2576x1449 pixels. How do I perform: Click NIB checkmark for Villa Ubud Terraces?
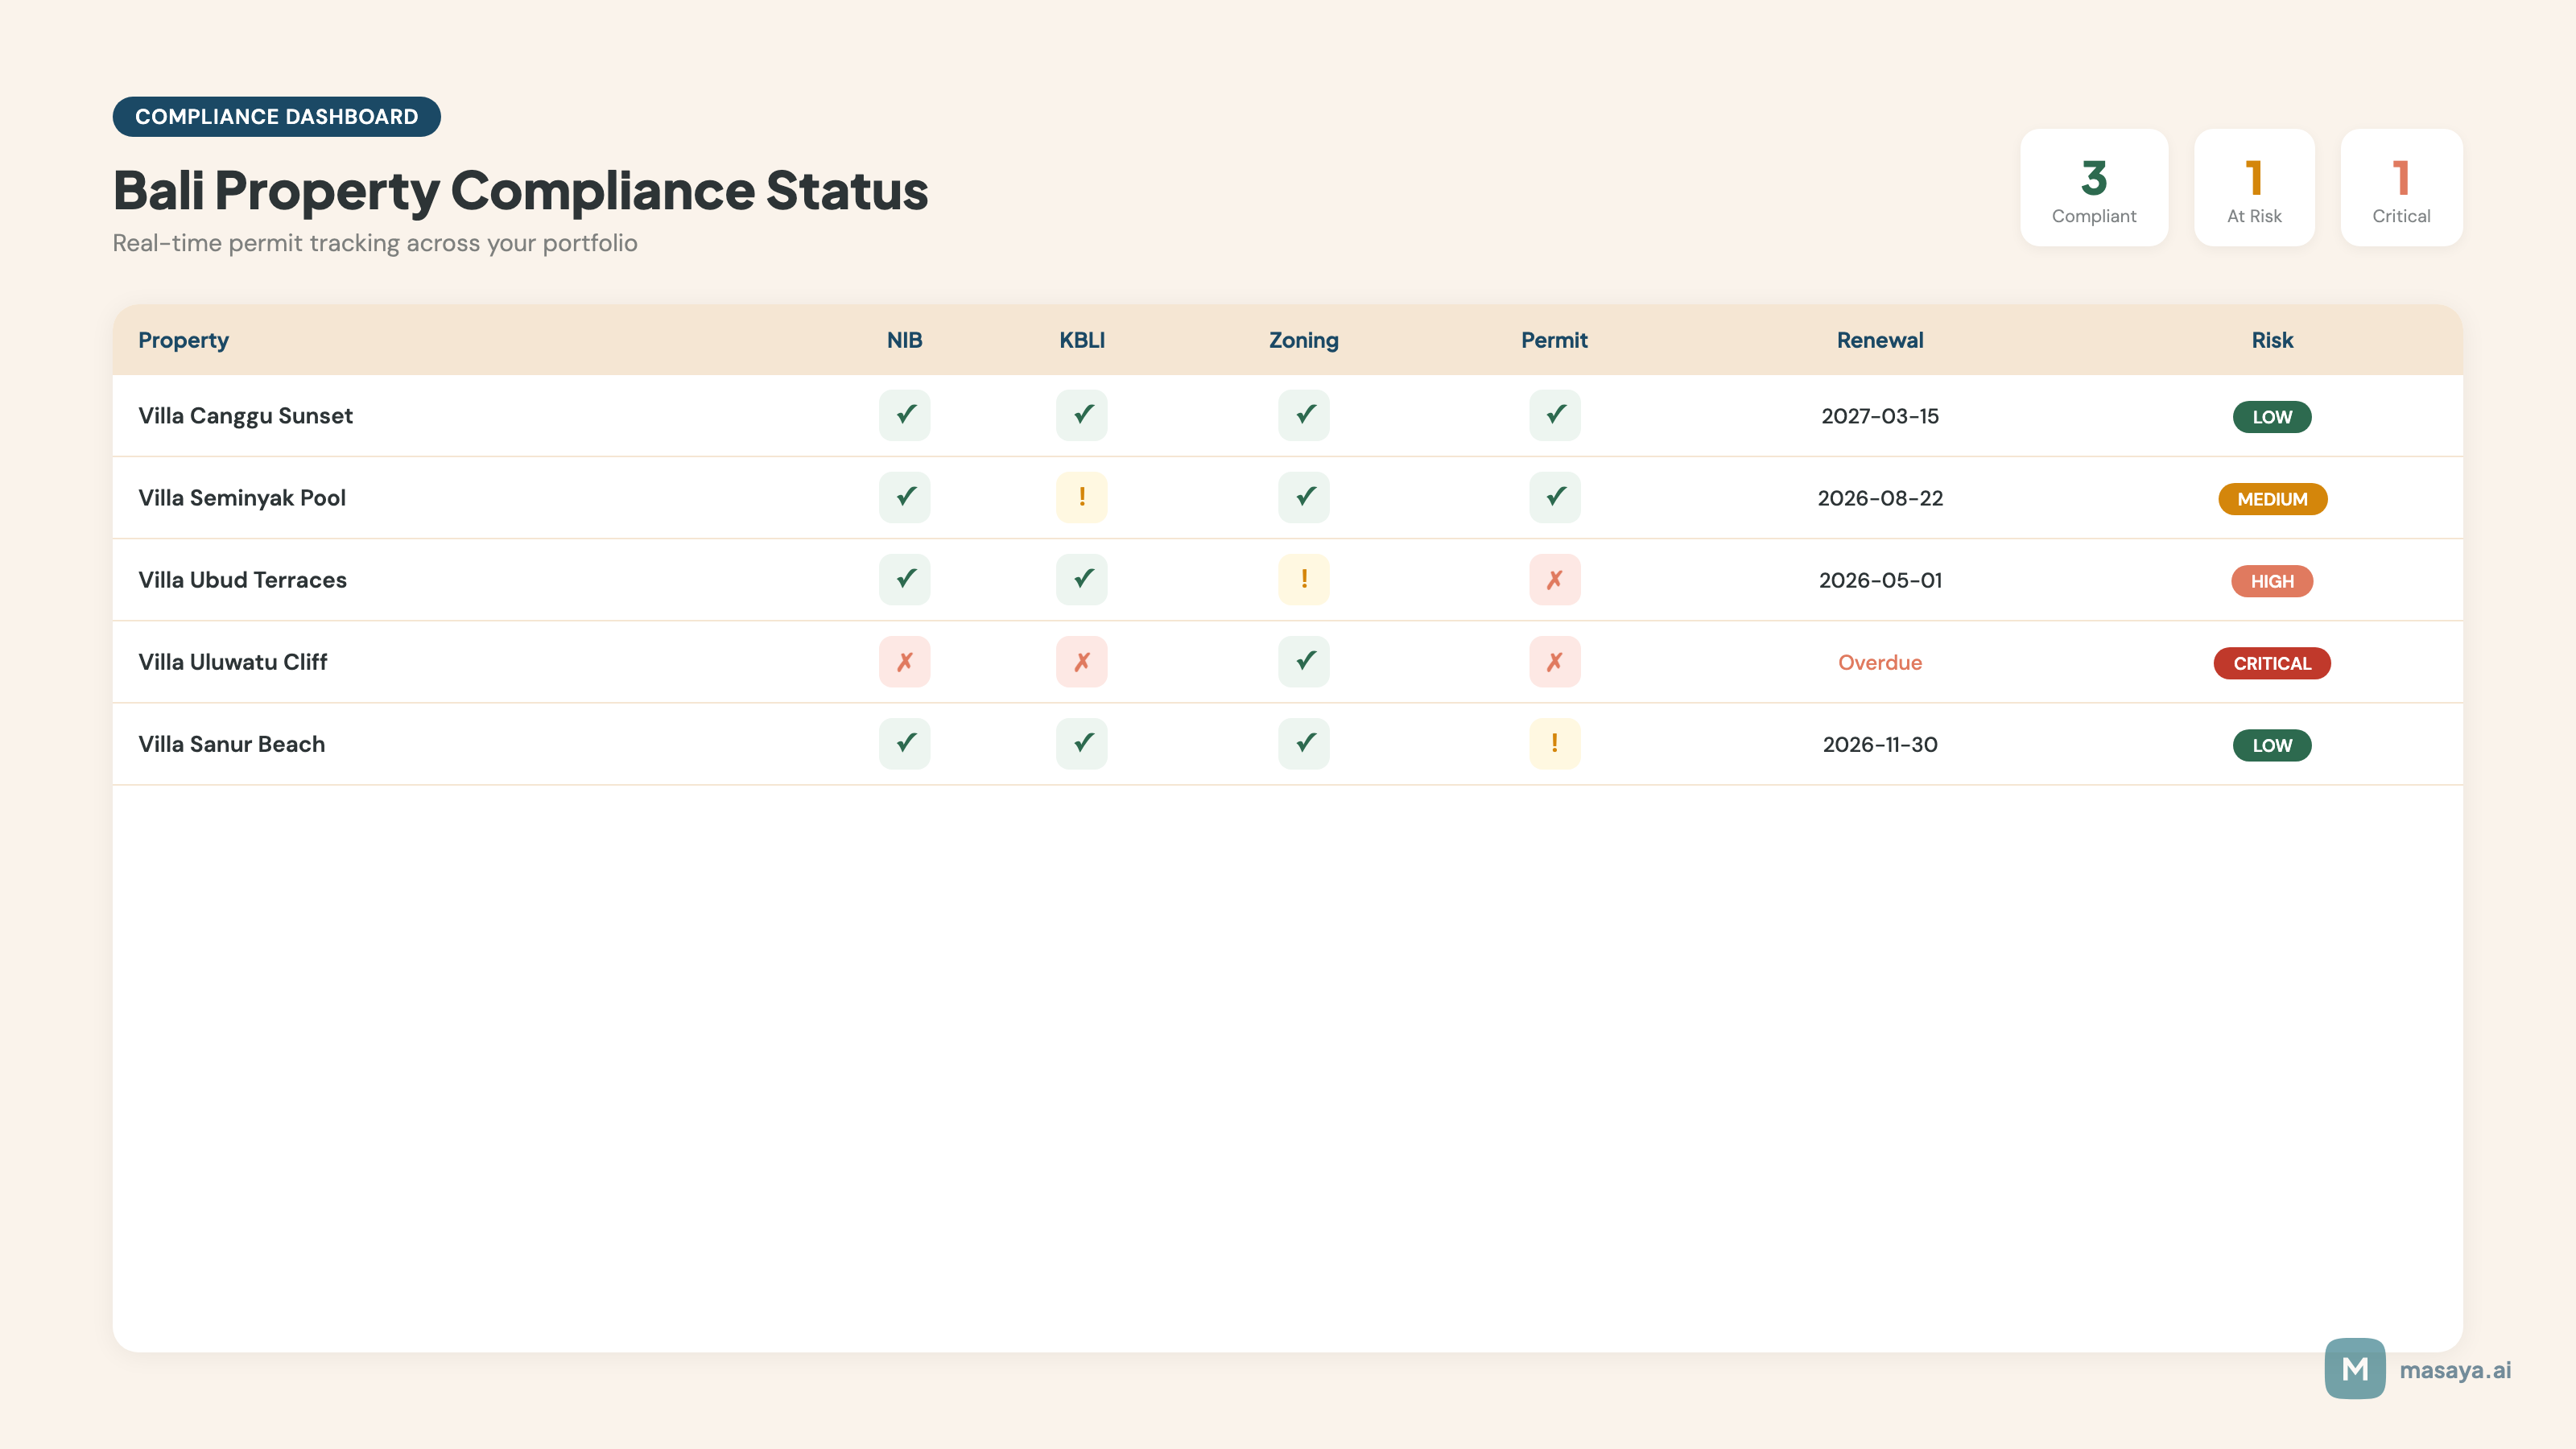click(904, 579)
